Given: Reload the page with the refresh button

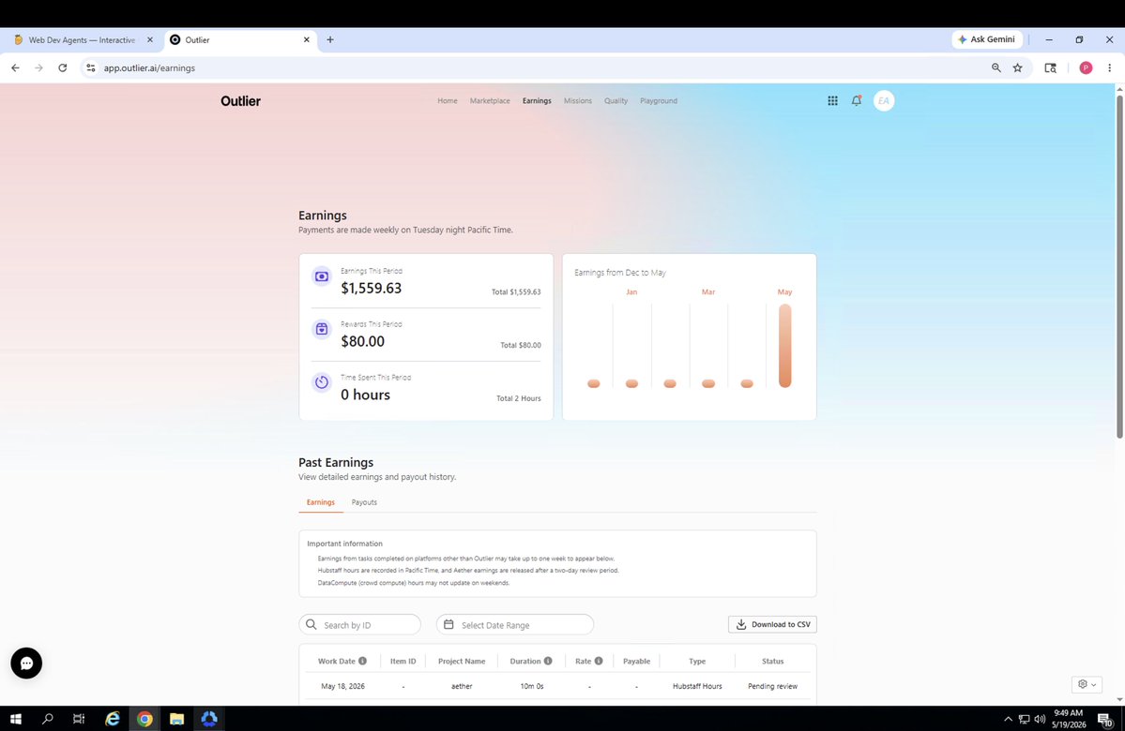Looking at the screenshot, I should pos(63,68).
